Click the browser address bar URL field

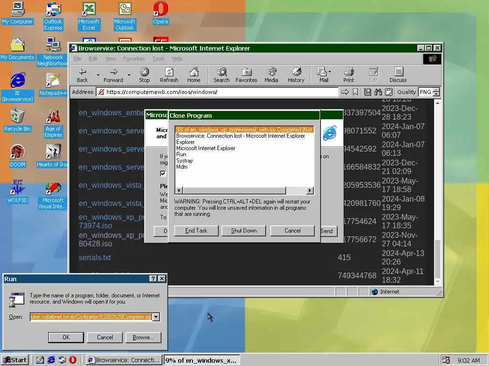point(217,92)
